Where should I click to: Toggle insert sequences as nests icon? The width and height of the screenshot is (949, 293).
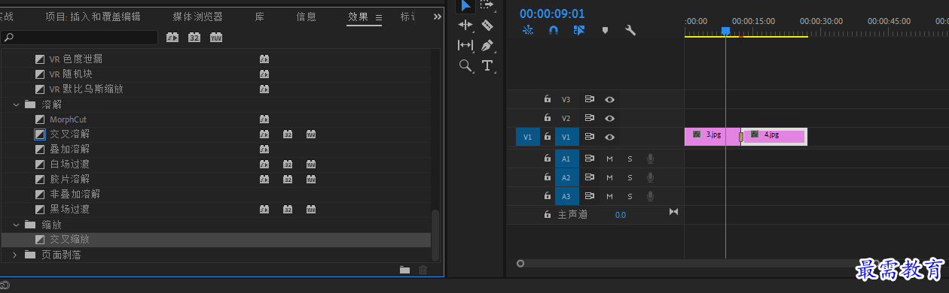(527, 31)
